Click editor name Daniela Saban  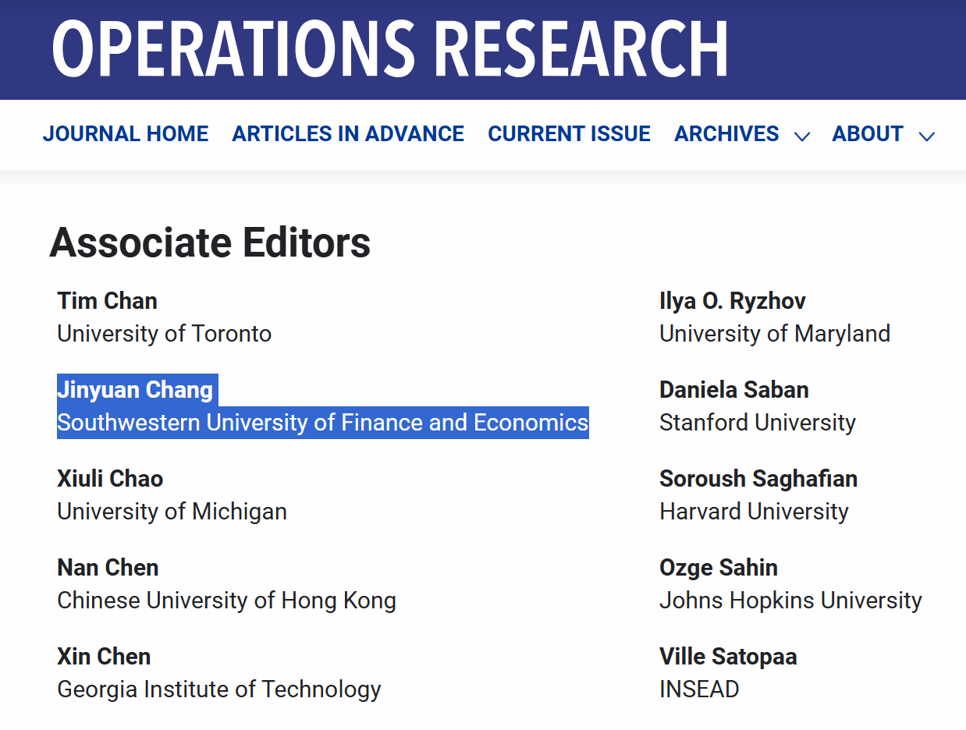[x=733, y=390]
